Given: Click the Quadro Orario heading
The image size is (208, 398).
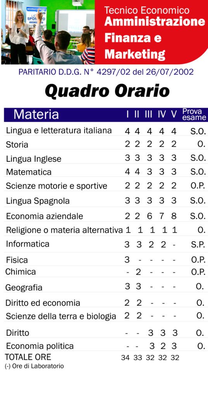Looking at the screenshot, I should coord(107,91).
